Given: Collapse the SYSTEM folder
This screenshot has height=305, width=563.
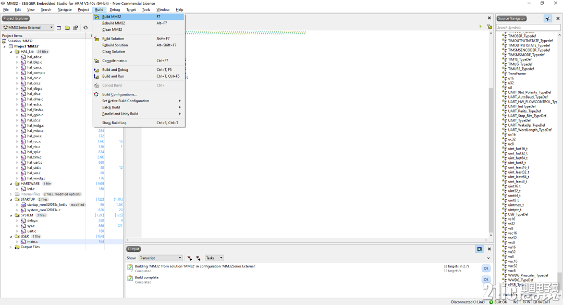Looking at the screenshot, I should (11, 215).
